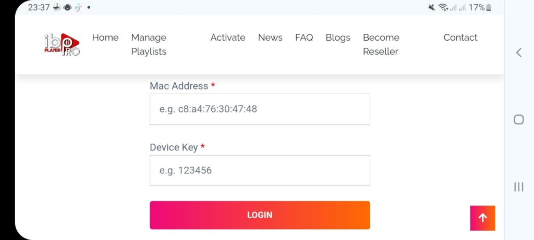Image resolution: width=534 pixels, height=240 pixels.
Task: Navigate to the FAQ section
Action: tap(304, 37)
